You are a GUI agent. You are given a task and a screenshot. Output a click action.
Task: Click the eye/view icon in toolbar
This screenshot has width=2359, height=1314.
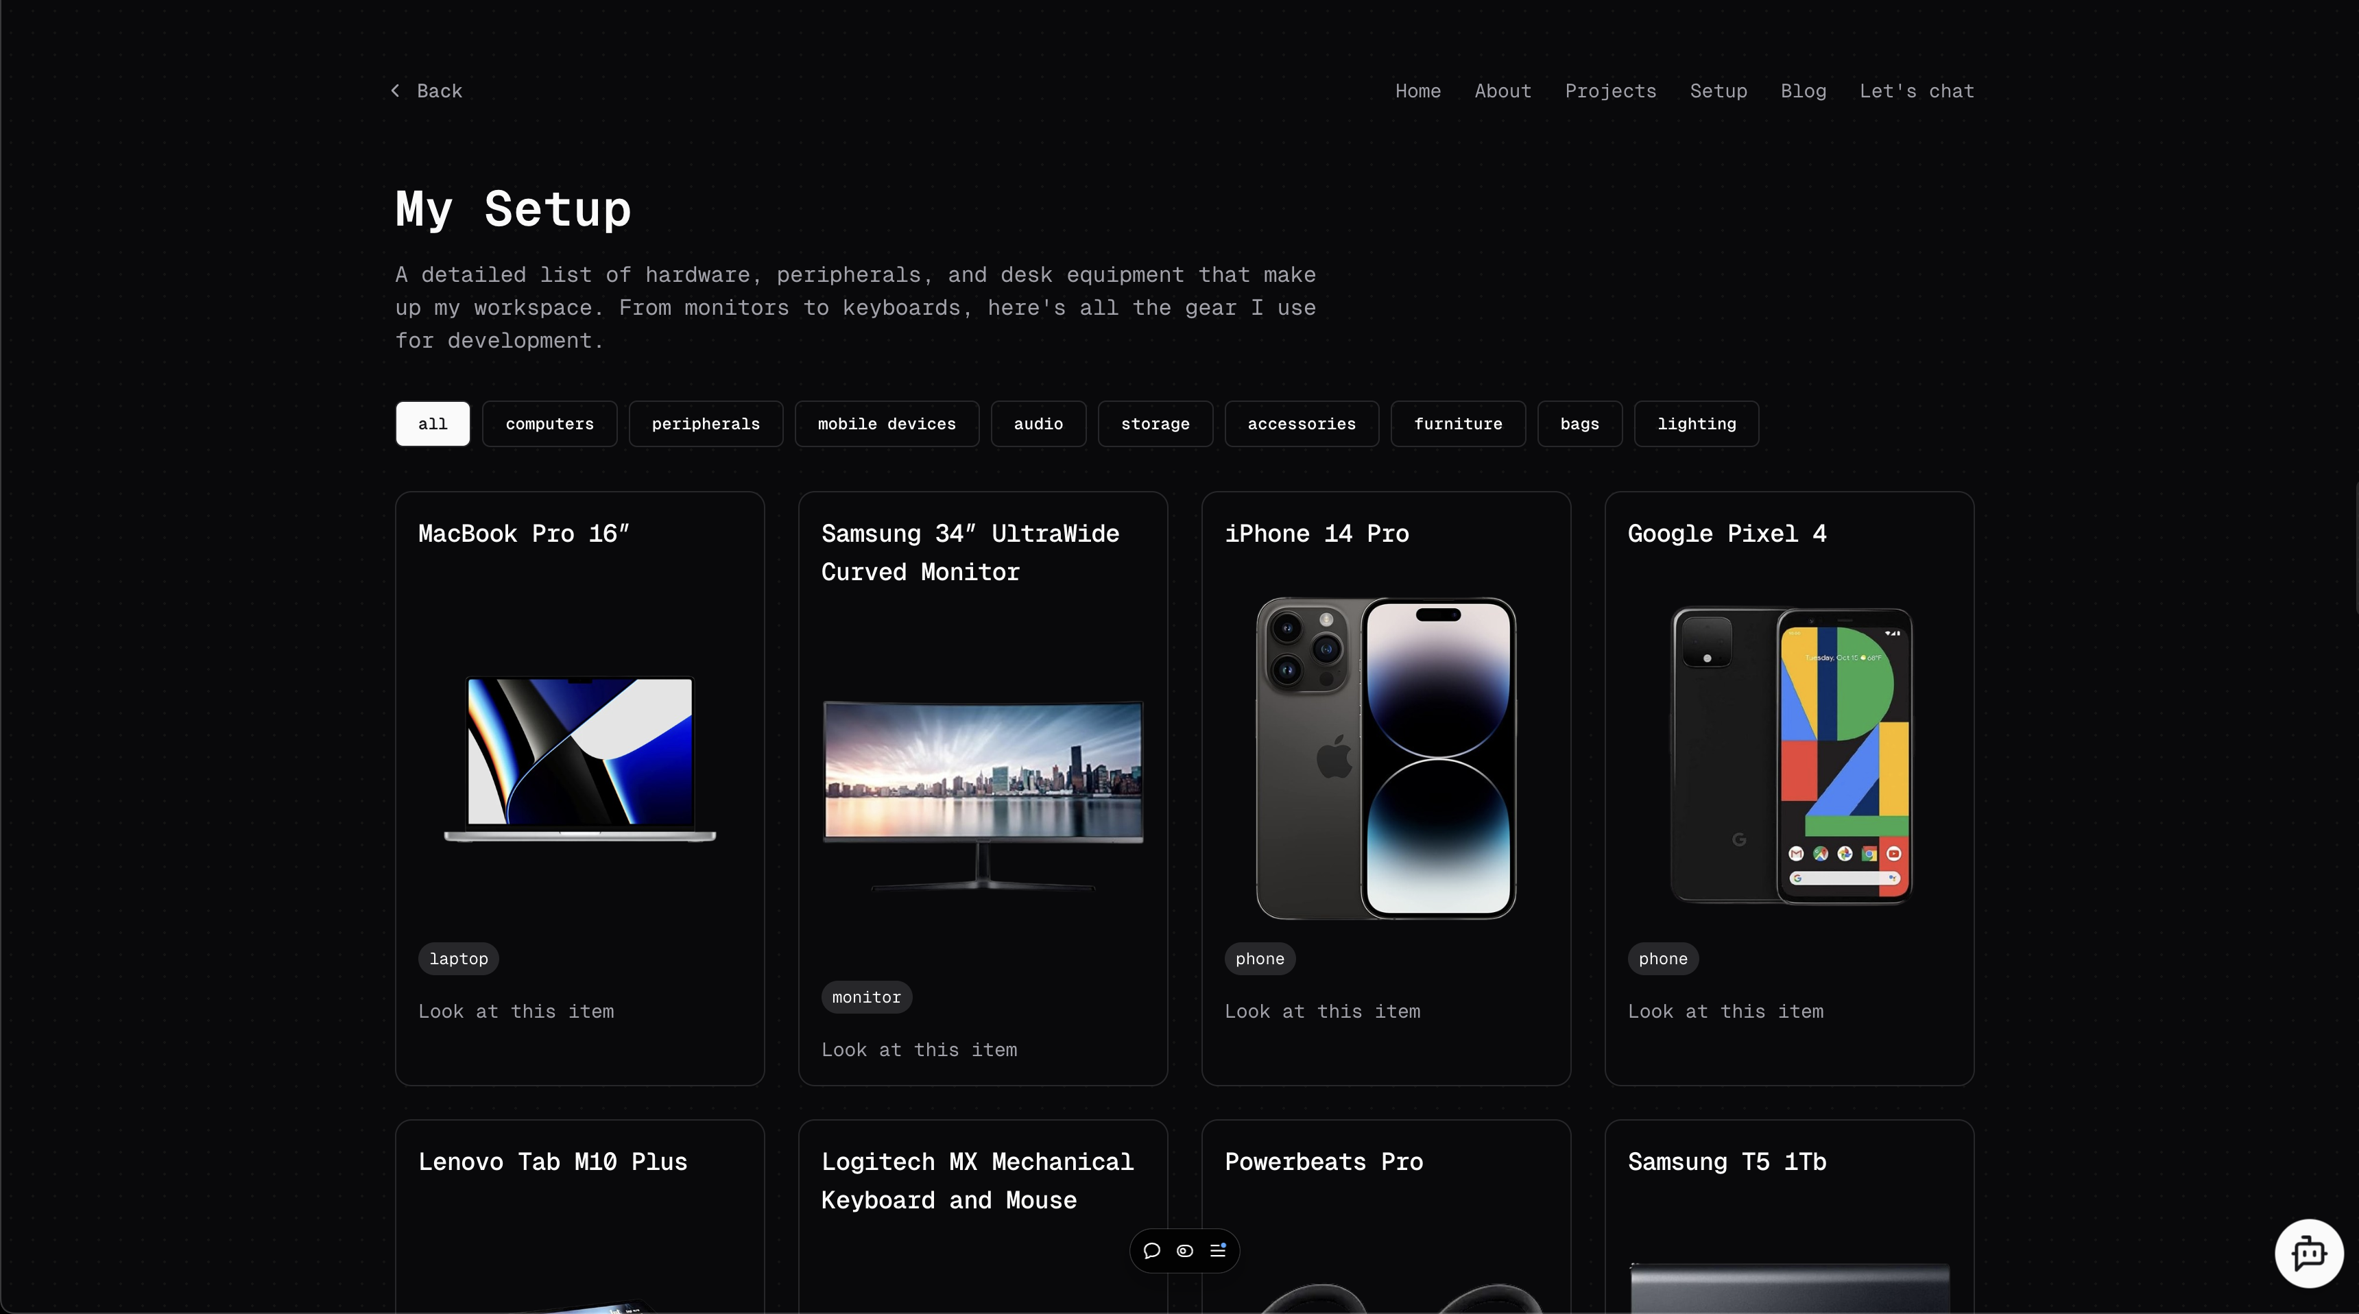click(x=1184, y=1251)
